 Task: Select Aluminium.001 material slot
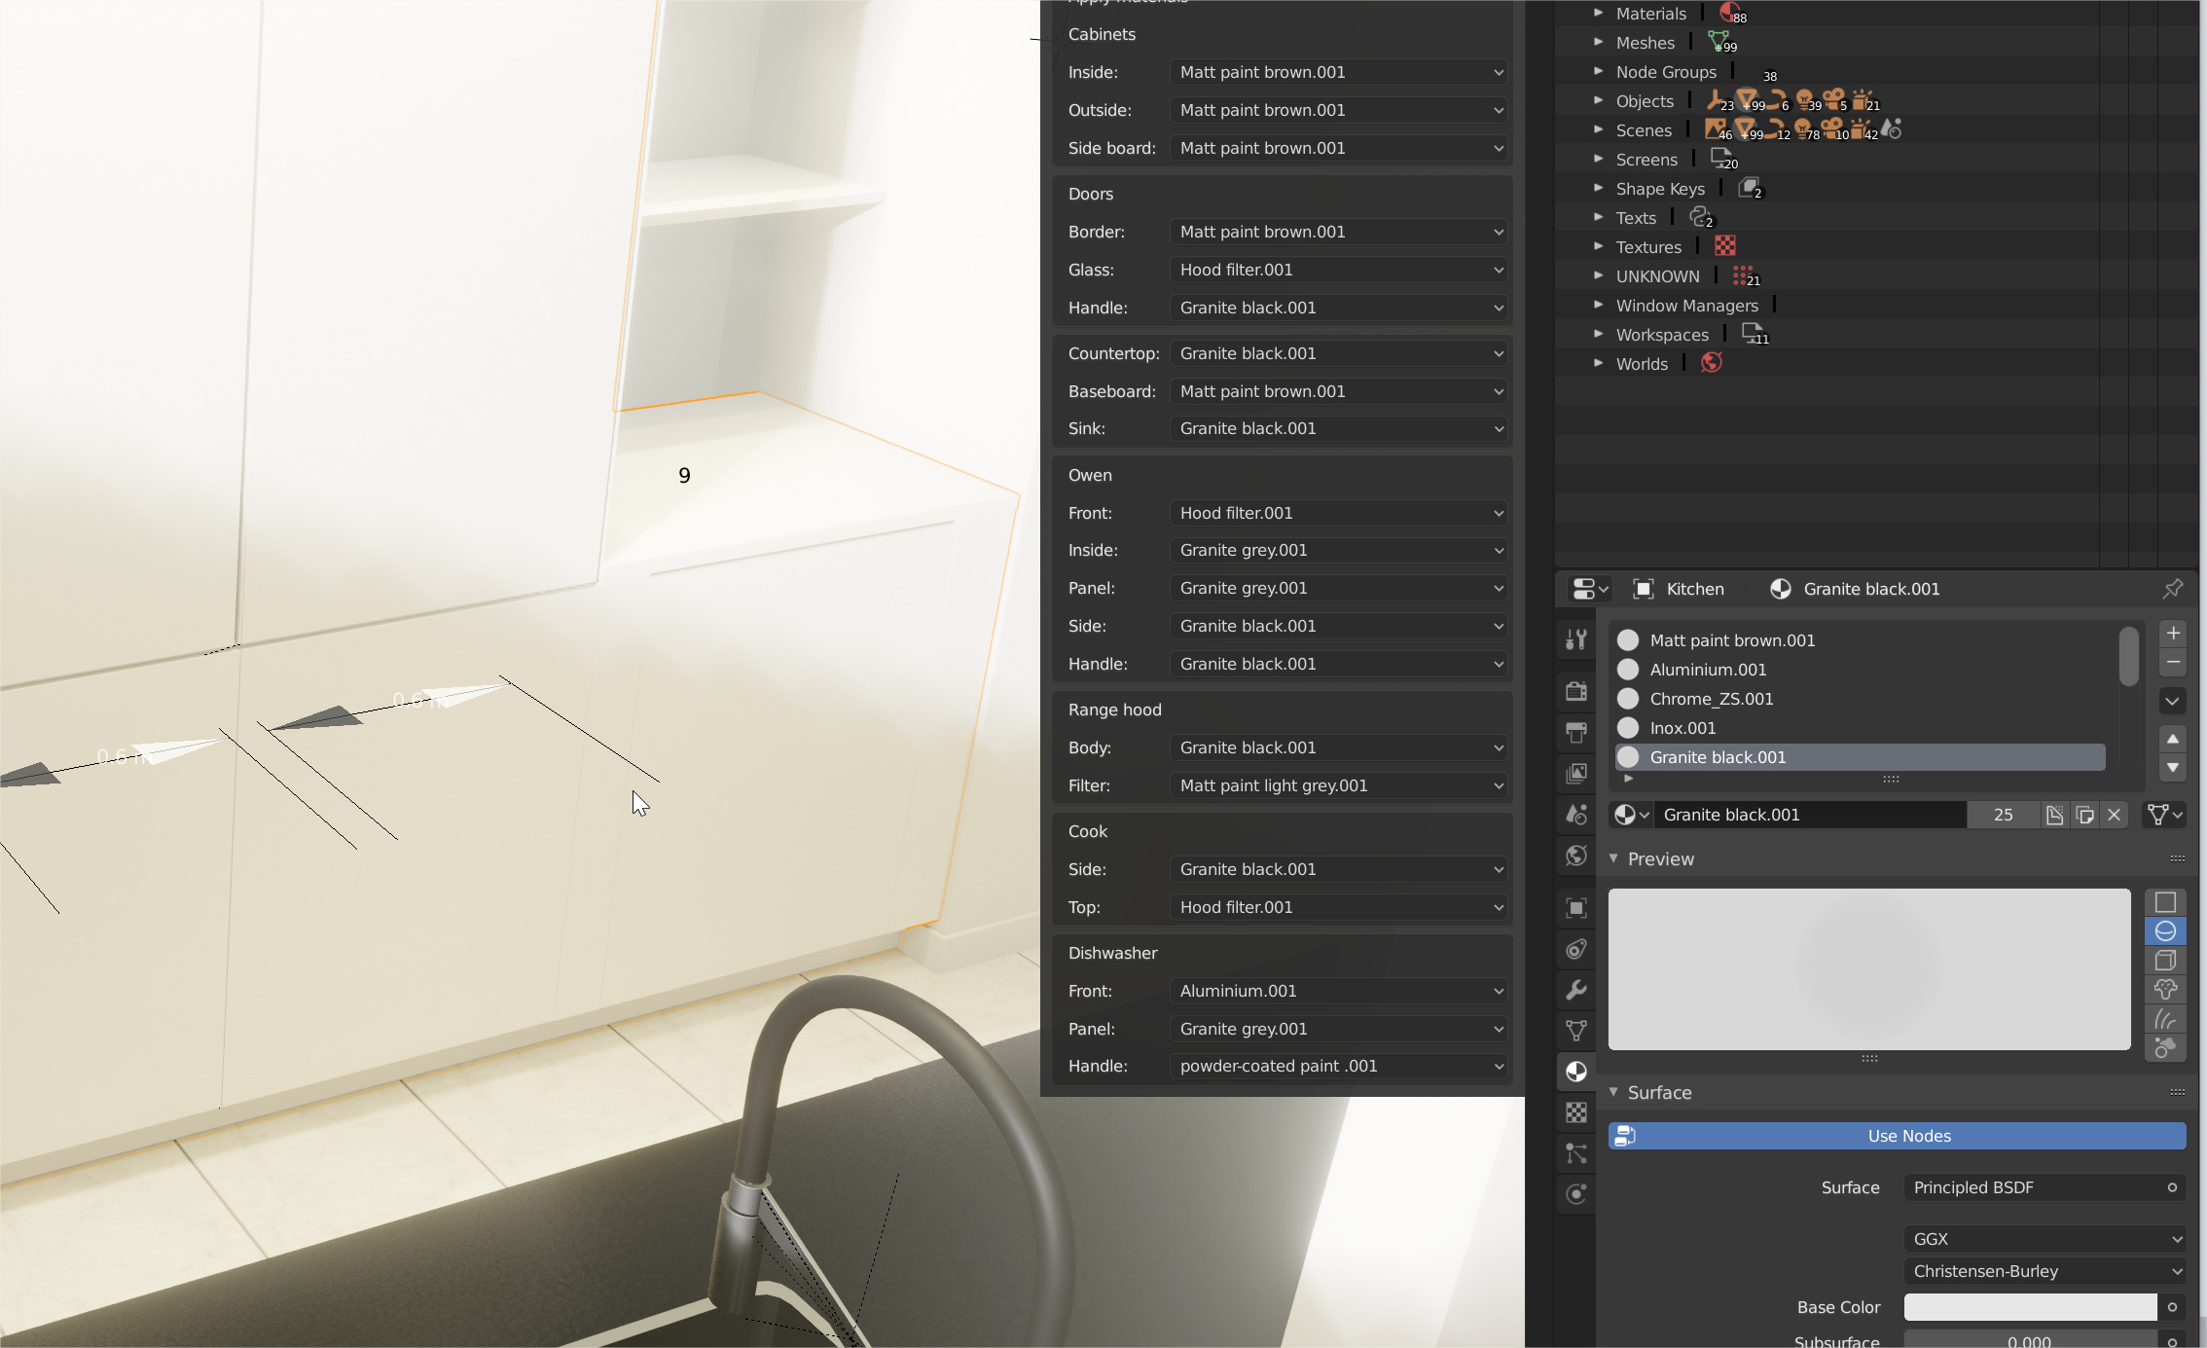point(1861,670)
